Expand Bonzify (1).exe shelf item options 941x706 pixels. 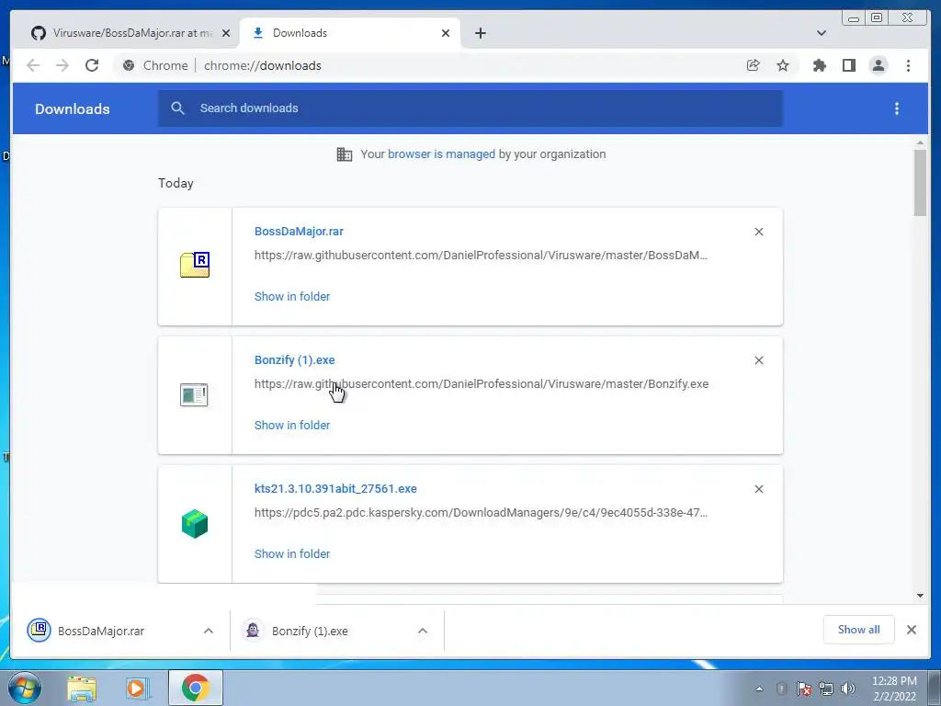click(x=423, y=631)
